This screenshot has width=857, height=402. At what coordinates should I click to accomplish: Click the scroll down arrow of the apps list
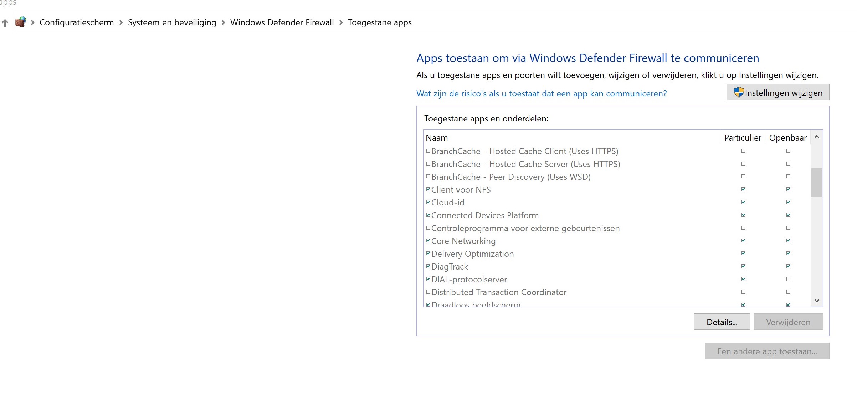817,301
